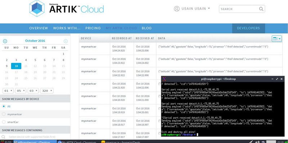288x143 pixels.
Task: Click mysmartcar row recorded at 1:04:22.922
Action: coord(181,73)
